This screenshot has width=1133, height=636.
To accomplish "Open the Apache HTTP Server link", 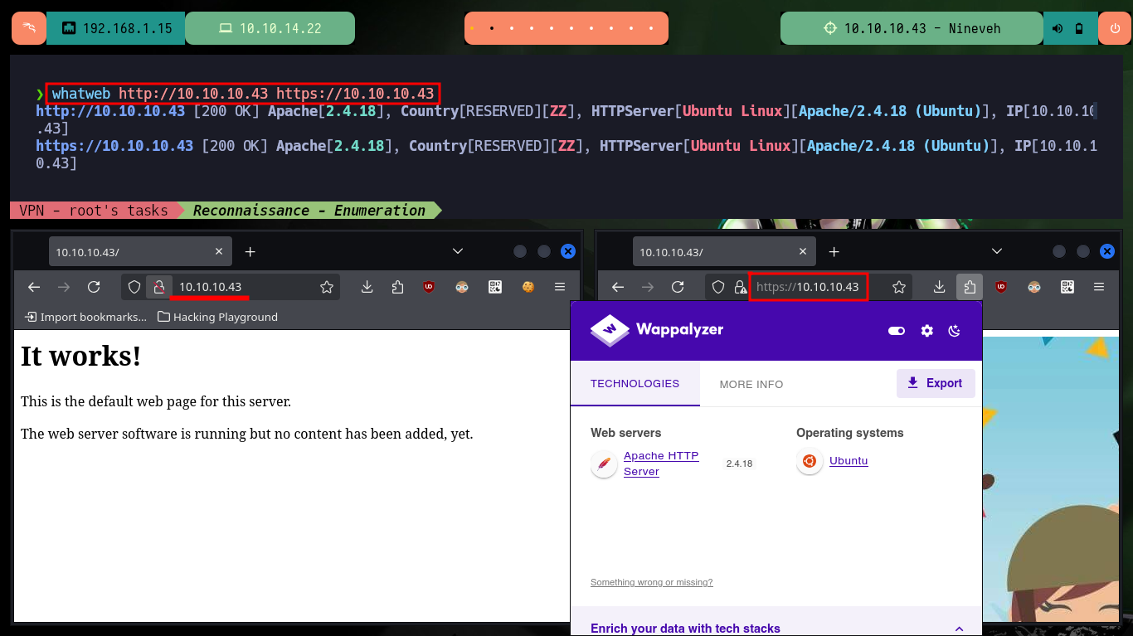I will pyautogui.click(x=661, y=464).
